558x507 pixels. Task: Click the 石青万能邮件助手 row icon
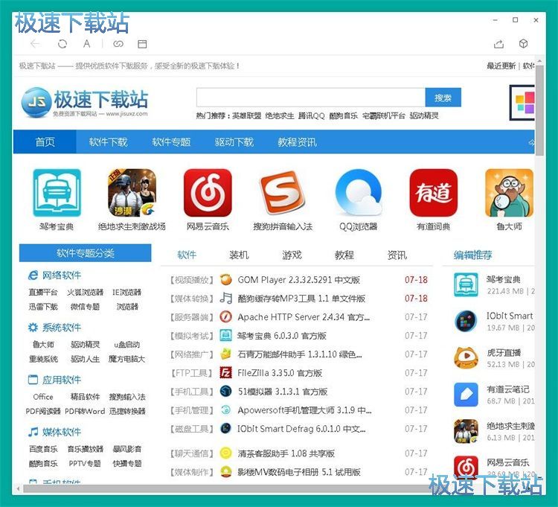tap(225, 354)
